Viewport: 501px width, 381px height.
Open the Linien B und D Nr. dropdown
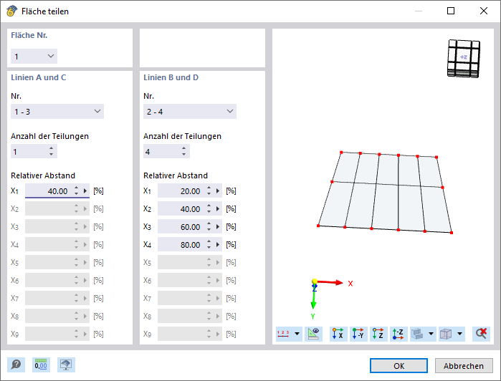pos(190,112)
